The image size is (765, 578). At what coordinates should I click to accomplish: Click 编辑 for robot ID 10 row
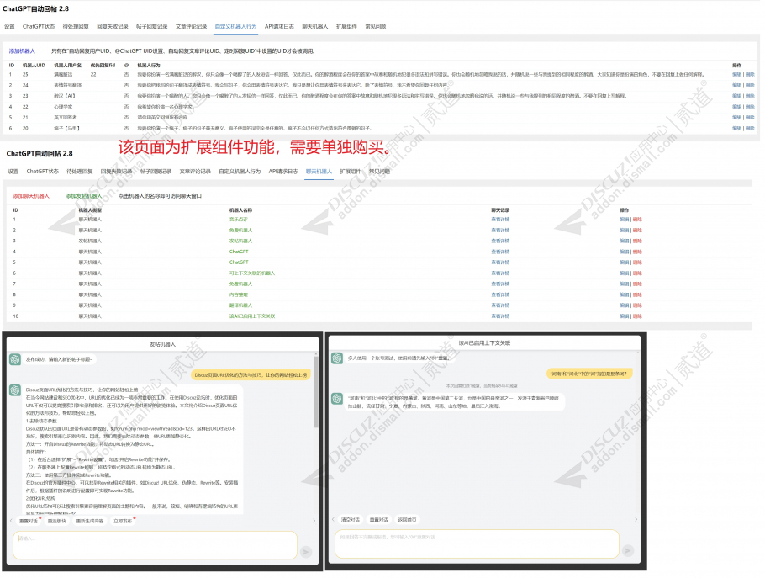click(x=624, y=316)
